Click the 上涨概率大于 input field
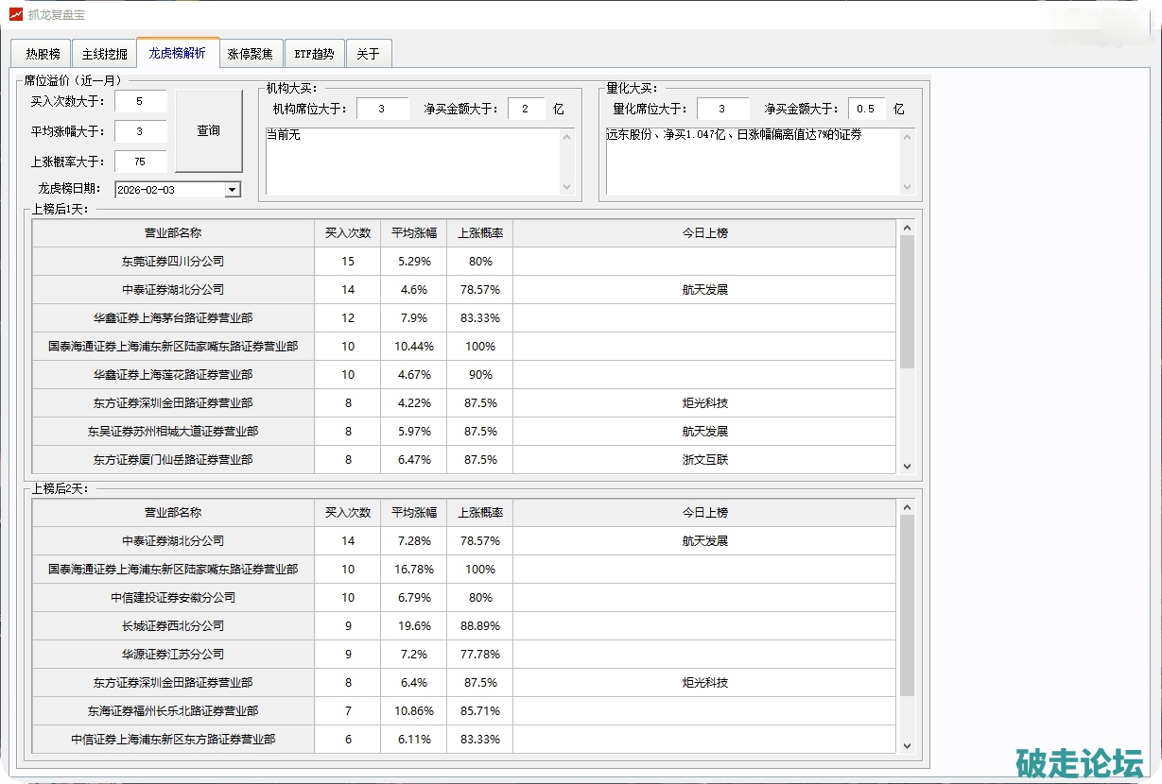Screen dimensions: 1162x784 point(140,162)
